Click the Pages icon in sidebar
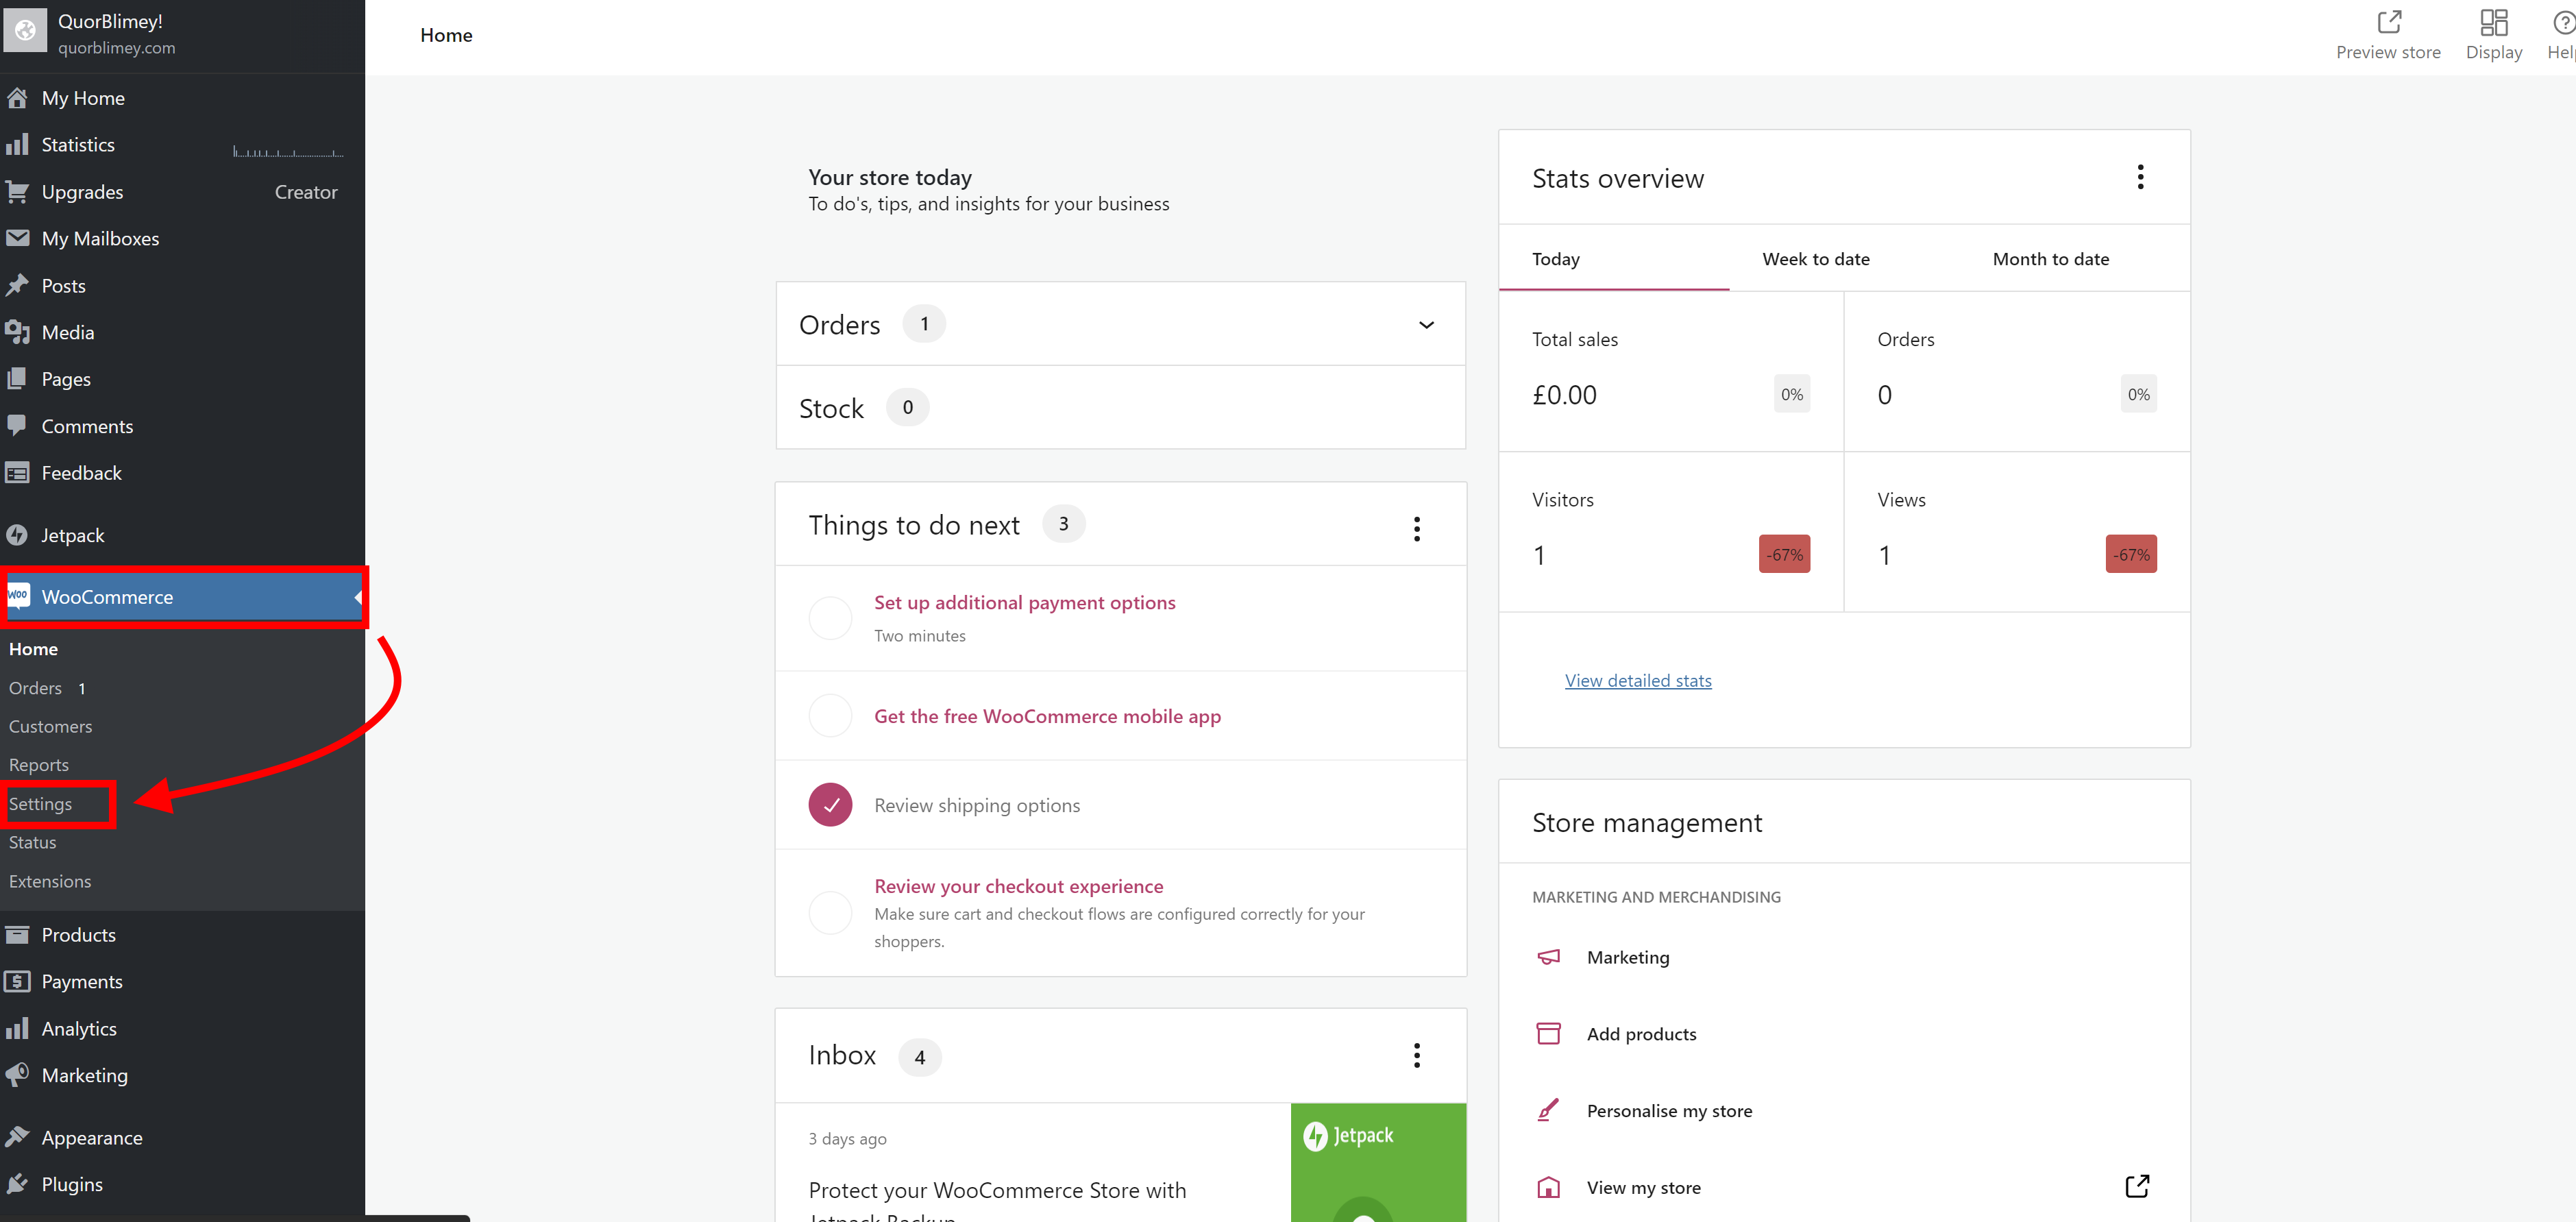This screenshot has width=2576, height=1222. (x=17, y=379)
